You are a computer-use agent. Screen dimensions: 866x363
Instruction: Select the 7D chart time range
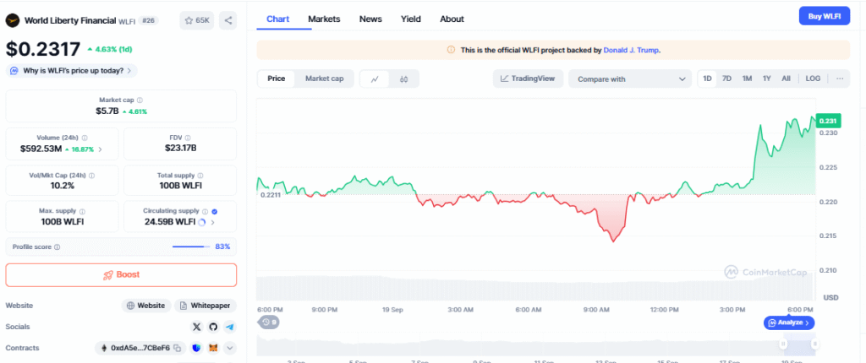(726, 79)
